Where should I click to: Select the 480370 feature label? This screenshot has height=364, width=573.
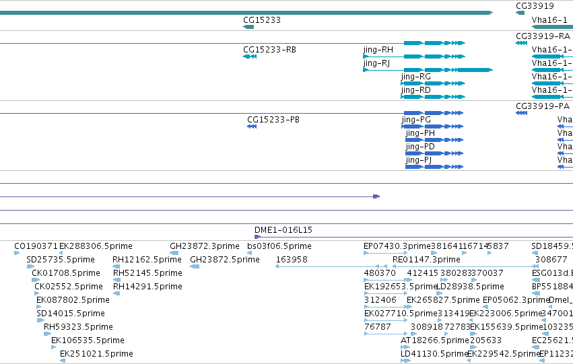[x=380, y=273]
